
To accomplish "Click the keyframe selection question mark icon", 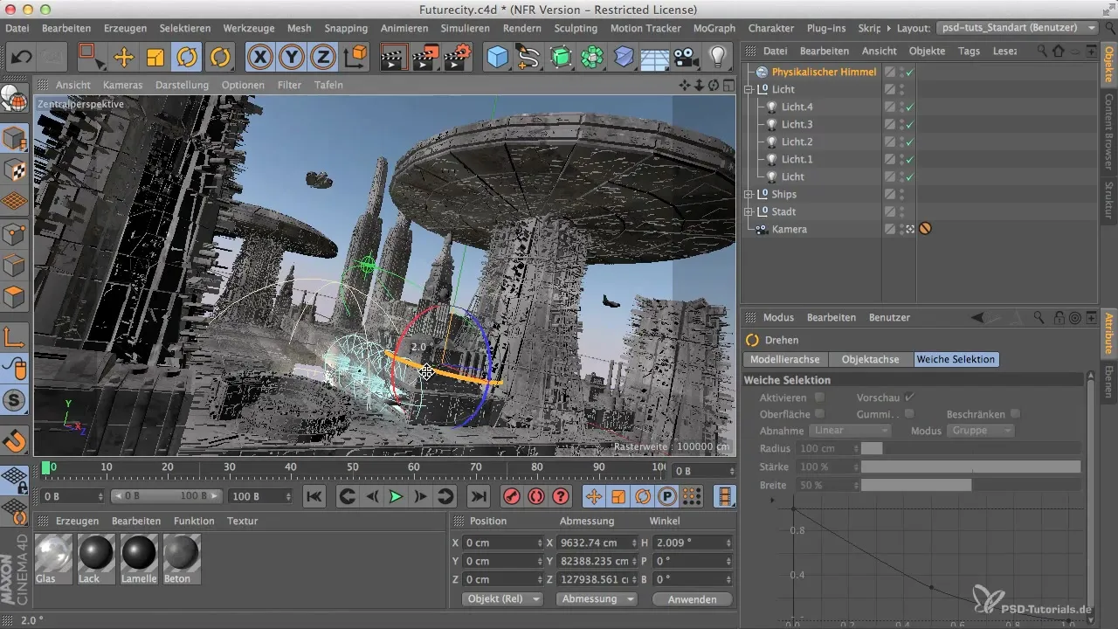I will click(x=561, y=496).
